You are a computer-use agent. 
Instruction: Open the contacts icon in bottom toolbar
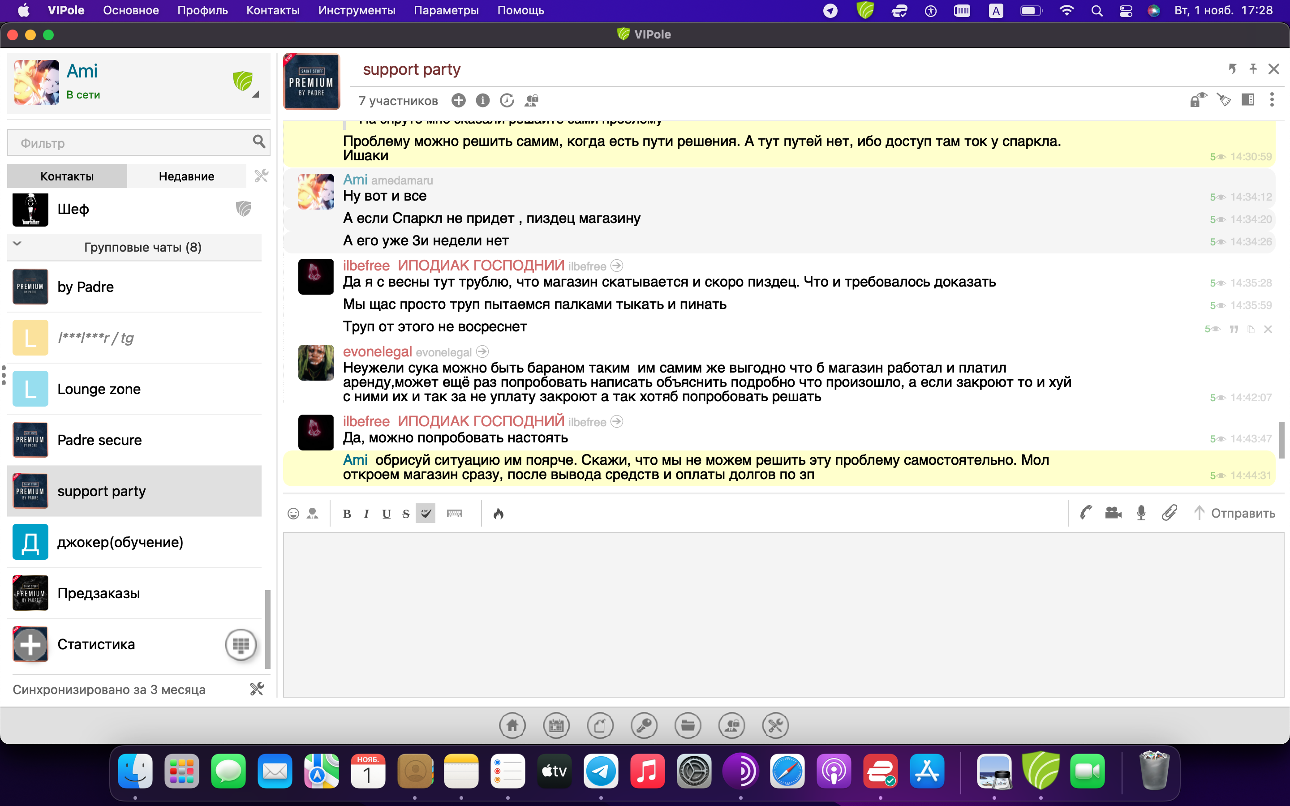(x=732, y=725)
